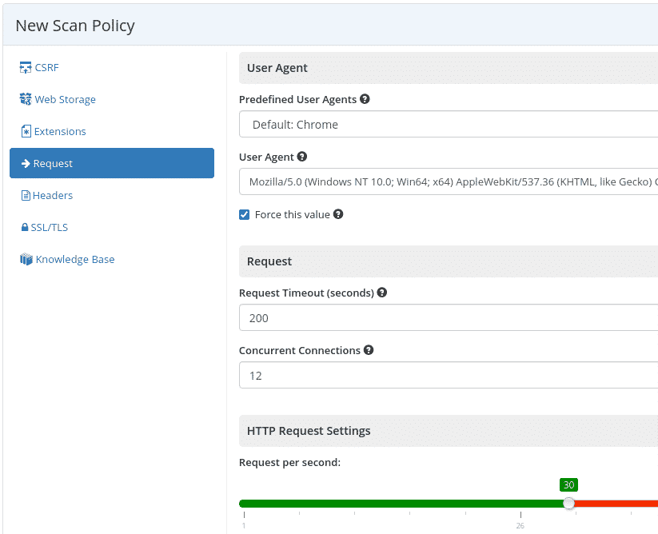Viewport: 658px width, 534px height.
Task: Open help for Concurrent Connections
Action: (x=369, y=349)
